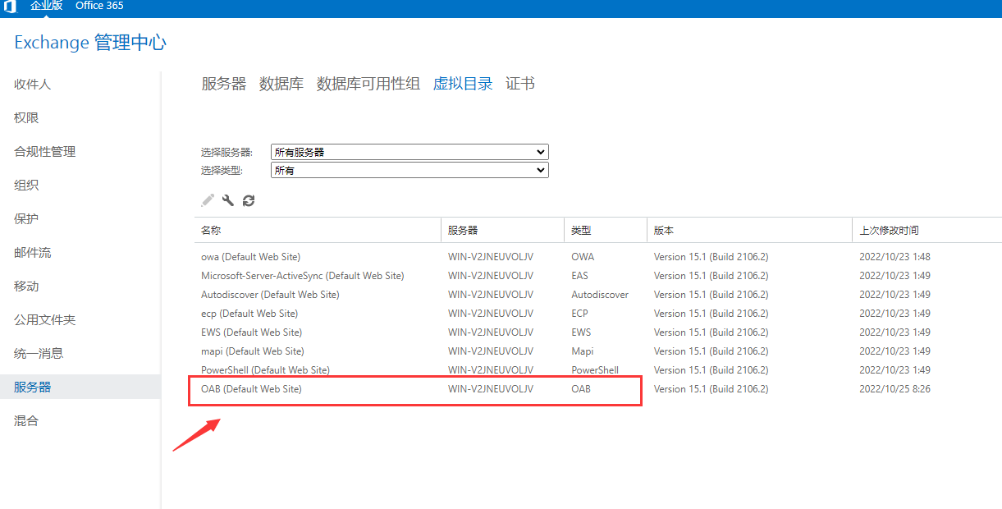The height and width of the screenshot is (509, 1002).
Task: Click the 2022/10/25 8:26 modified time
Action: pyautogui.click(x=894, y=389)
